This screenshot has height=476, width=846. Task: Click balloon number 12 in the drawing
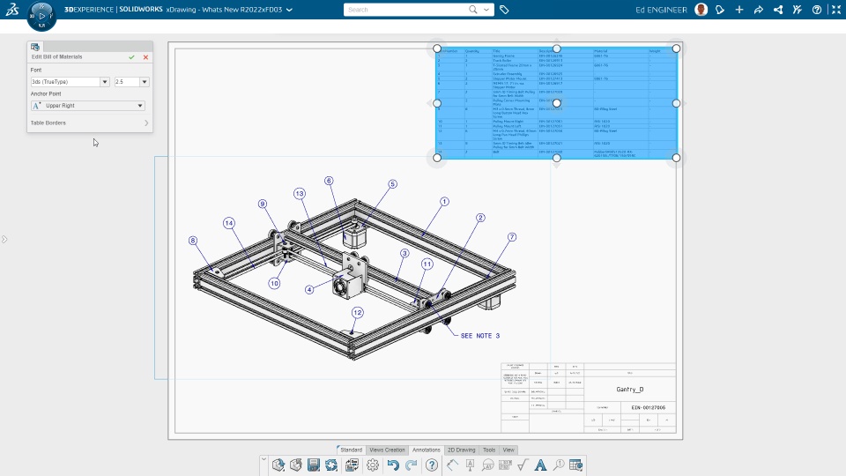click(357, 312)
